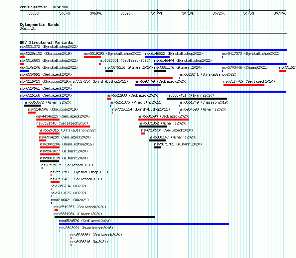
Task: Click nsv6110126 (Wu2021) label
Action: coord(70,193)
